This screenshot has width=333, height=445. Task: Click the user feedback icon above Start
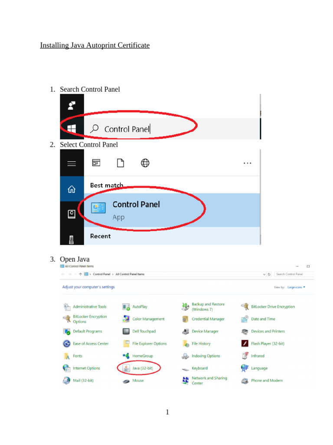tap(72, 106)
